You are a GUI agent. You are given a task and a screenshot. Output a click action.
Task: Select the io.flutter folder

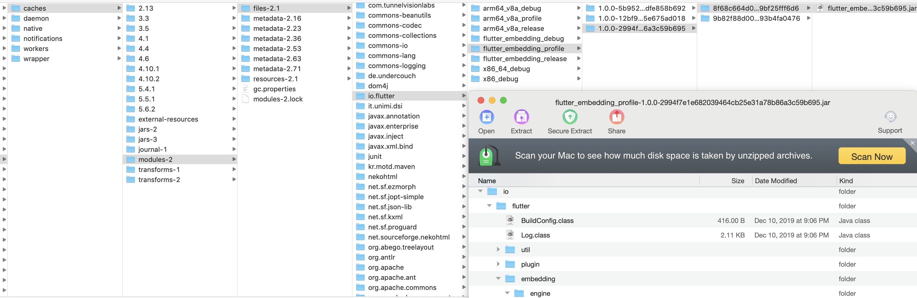click(x=410, y=96)
